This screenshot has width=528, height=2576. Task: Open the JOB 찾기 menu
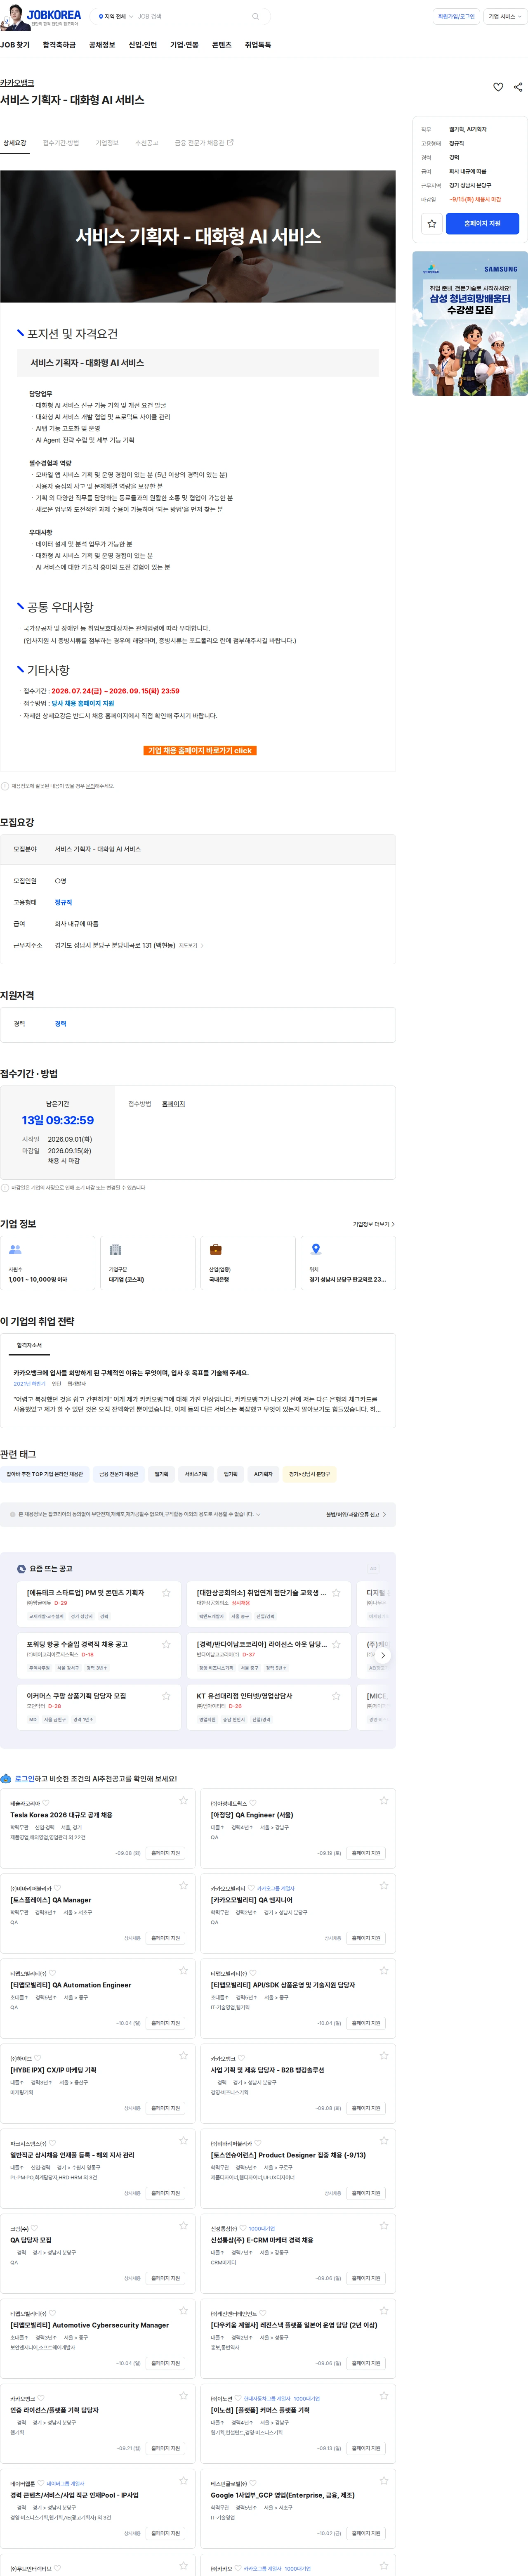click(15, 45)
